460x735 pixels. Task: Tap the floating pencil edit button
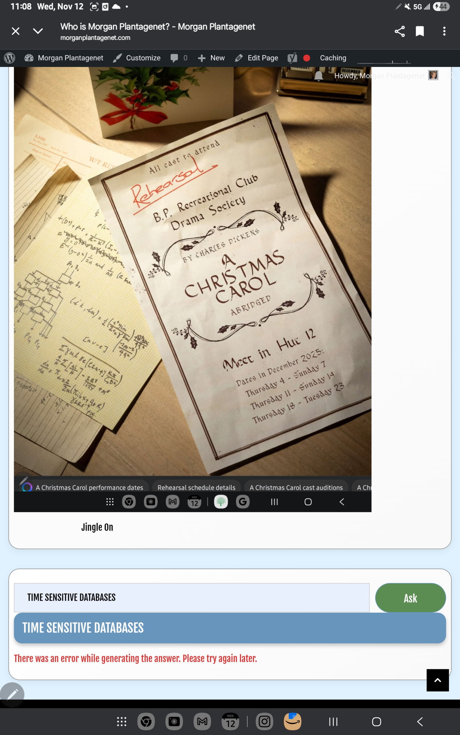pyautogui.click(x=12, y=695)
